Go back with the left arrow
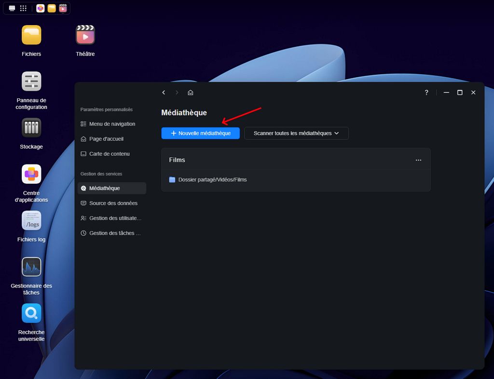This screenshot has width=494, height=379. [x=164, y=93]
